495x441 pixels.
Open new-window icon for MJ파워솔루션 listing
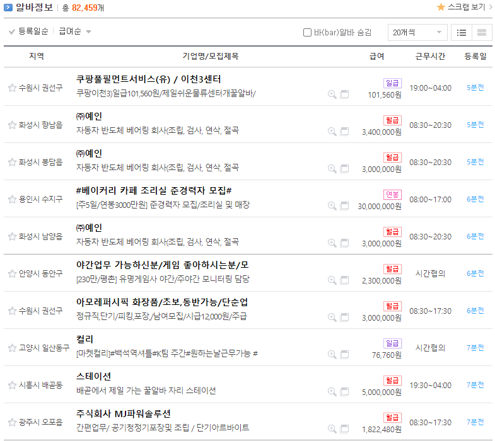344,429
